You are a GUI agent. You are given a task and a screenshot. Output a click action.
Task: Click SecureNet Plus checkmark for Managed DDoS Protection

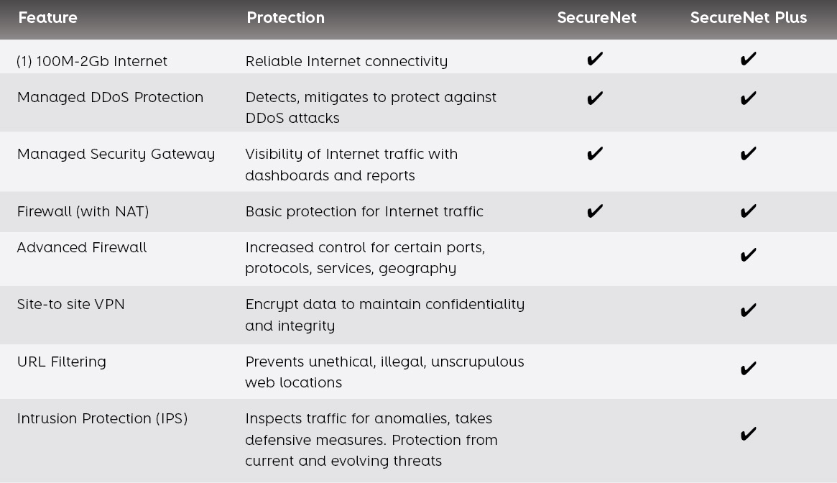[748, 98]
